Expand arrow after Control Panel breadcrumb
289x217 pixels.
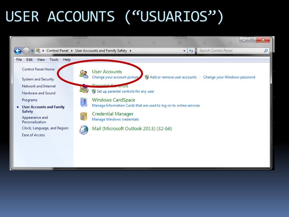click(72, 51)
